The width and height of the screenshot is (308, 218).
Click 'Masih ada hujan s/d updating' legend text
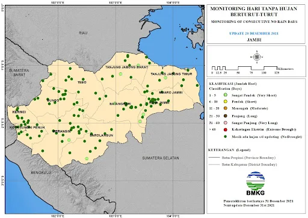255,137
